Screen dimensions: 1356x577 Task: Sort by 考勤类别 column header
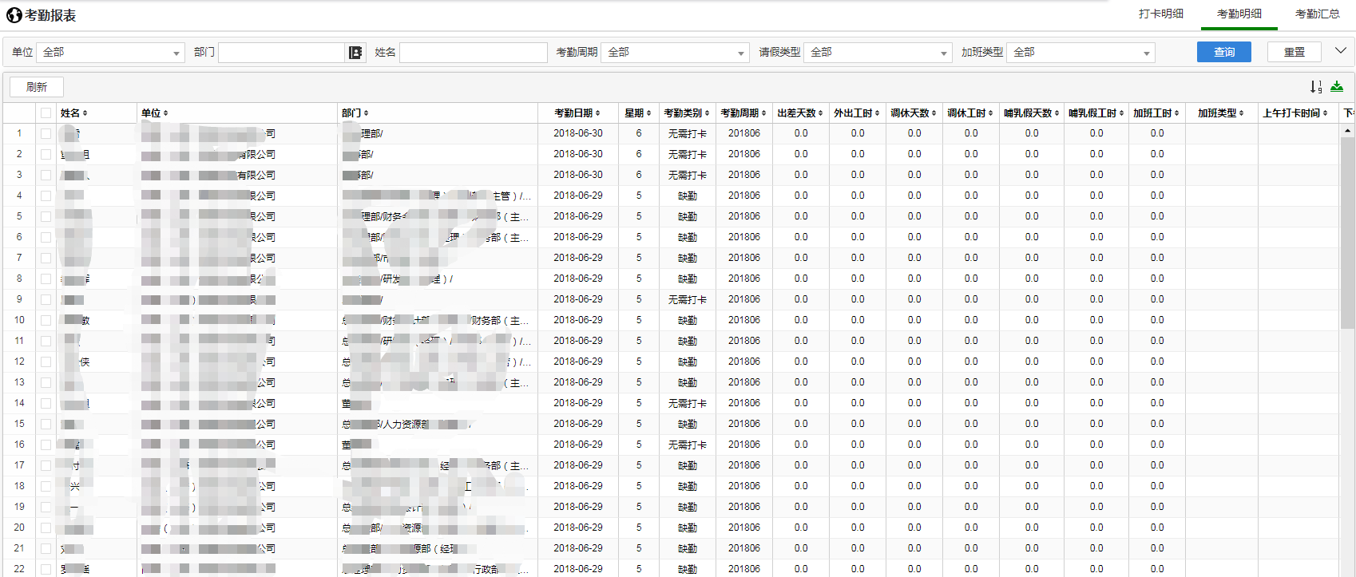(687, 113)
